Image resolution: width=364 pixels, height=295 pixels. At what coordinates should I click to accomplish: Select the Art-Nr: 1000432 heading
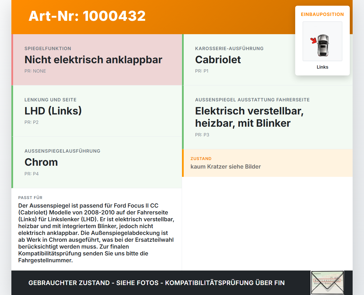coord(87,16)
